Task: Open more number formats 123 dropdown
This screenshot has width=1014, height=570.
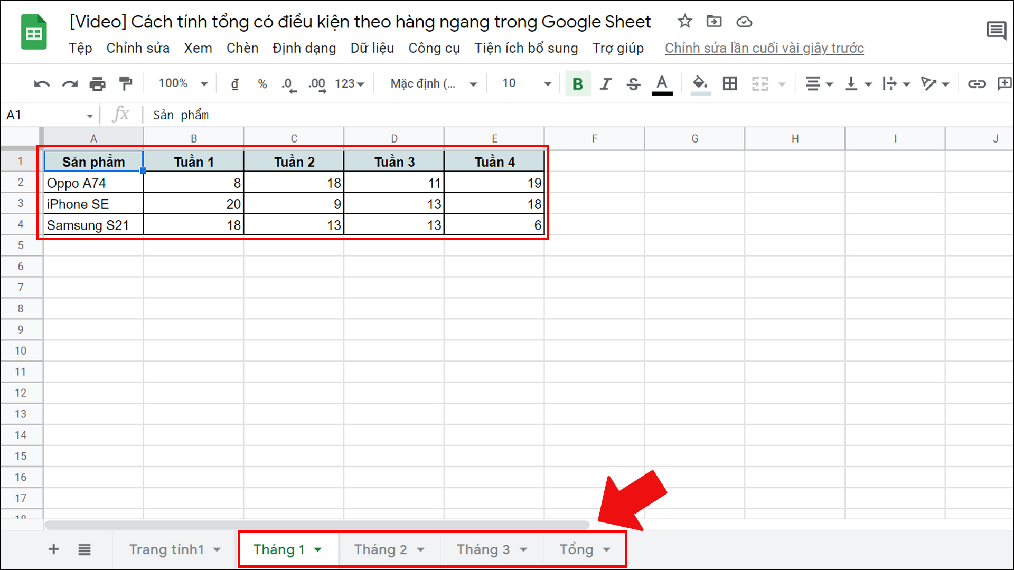Action: point(350,84)
